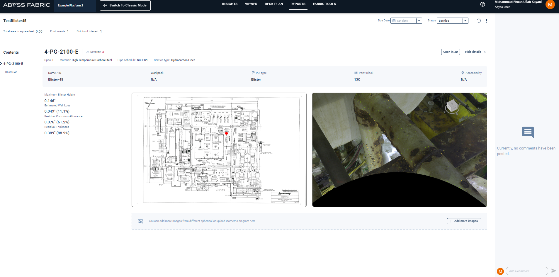Click the help question mark icon

pos(482,4)
